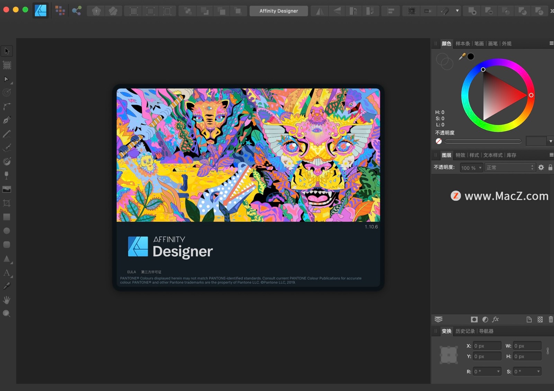
Task: Click the layer effects fx icon
Action: point(495,319)
